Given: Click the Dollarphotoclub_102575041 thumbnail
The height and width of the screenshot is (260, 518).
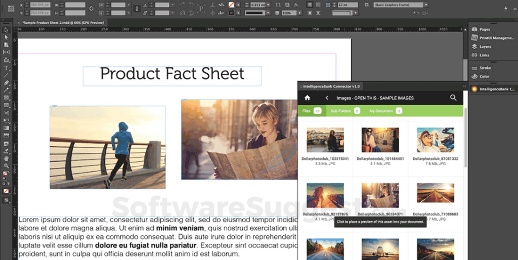Looking at the screenshot, I should 325,140.
